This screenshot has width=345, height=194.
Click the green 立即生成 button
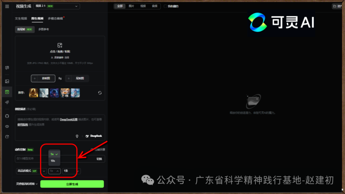click(x=72, y=184)
